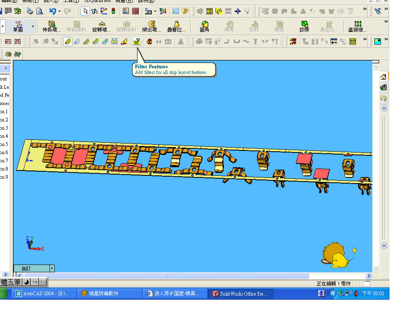Click the 旋轉填 revolved boss icon
The width and height of the screenshot is (419, 314).
101,27
